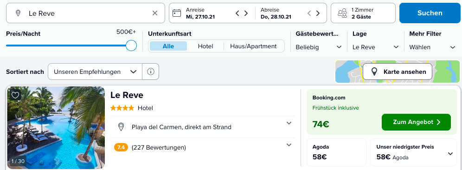This screenshot has width=462, height=170.
Task: Click the calendar icon by Anreise
Action: 177,13
